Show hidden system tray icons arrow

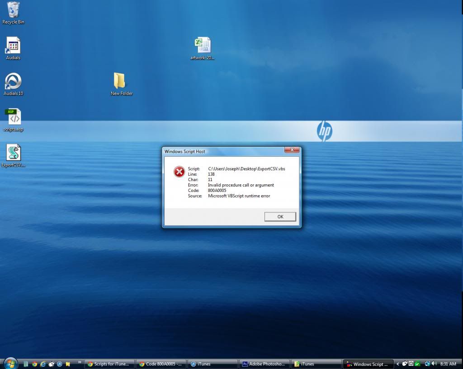398,364
